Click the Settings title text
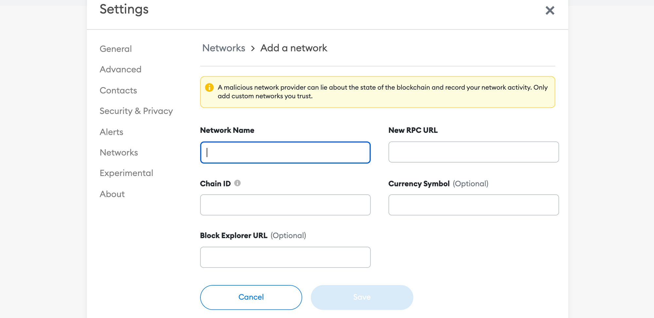Screen dimensions: 654x318 pos(124,9)
